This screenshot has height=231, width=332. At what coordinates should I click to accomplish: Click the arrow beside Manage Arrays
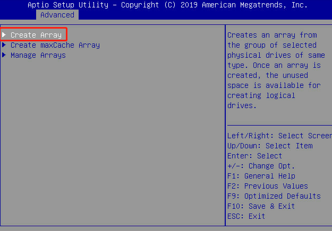tap(4, 55)
